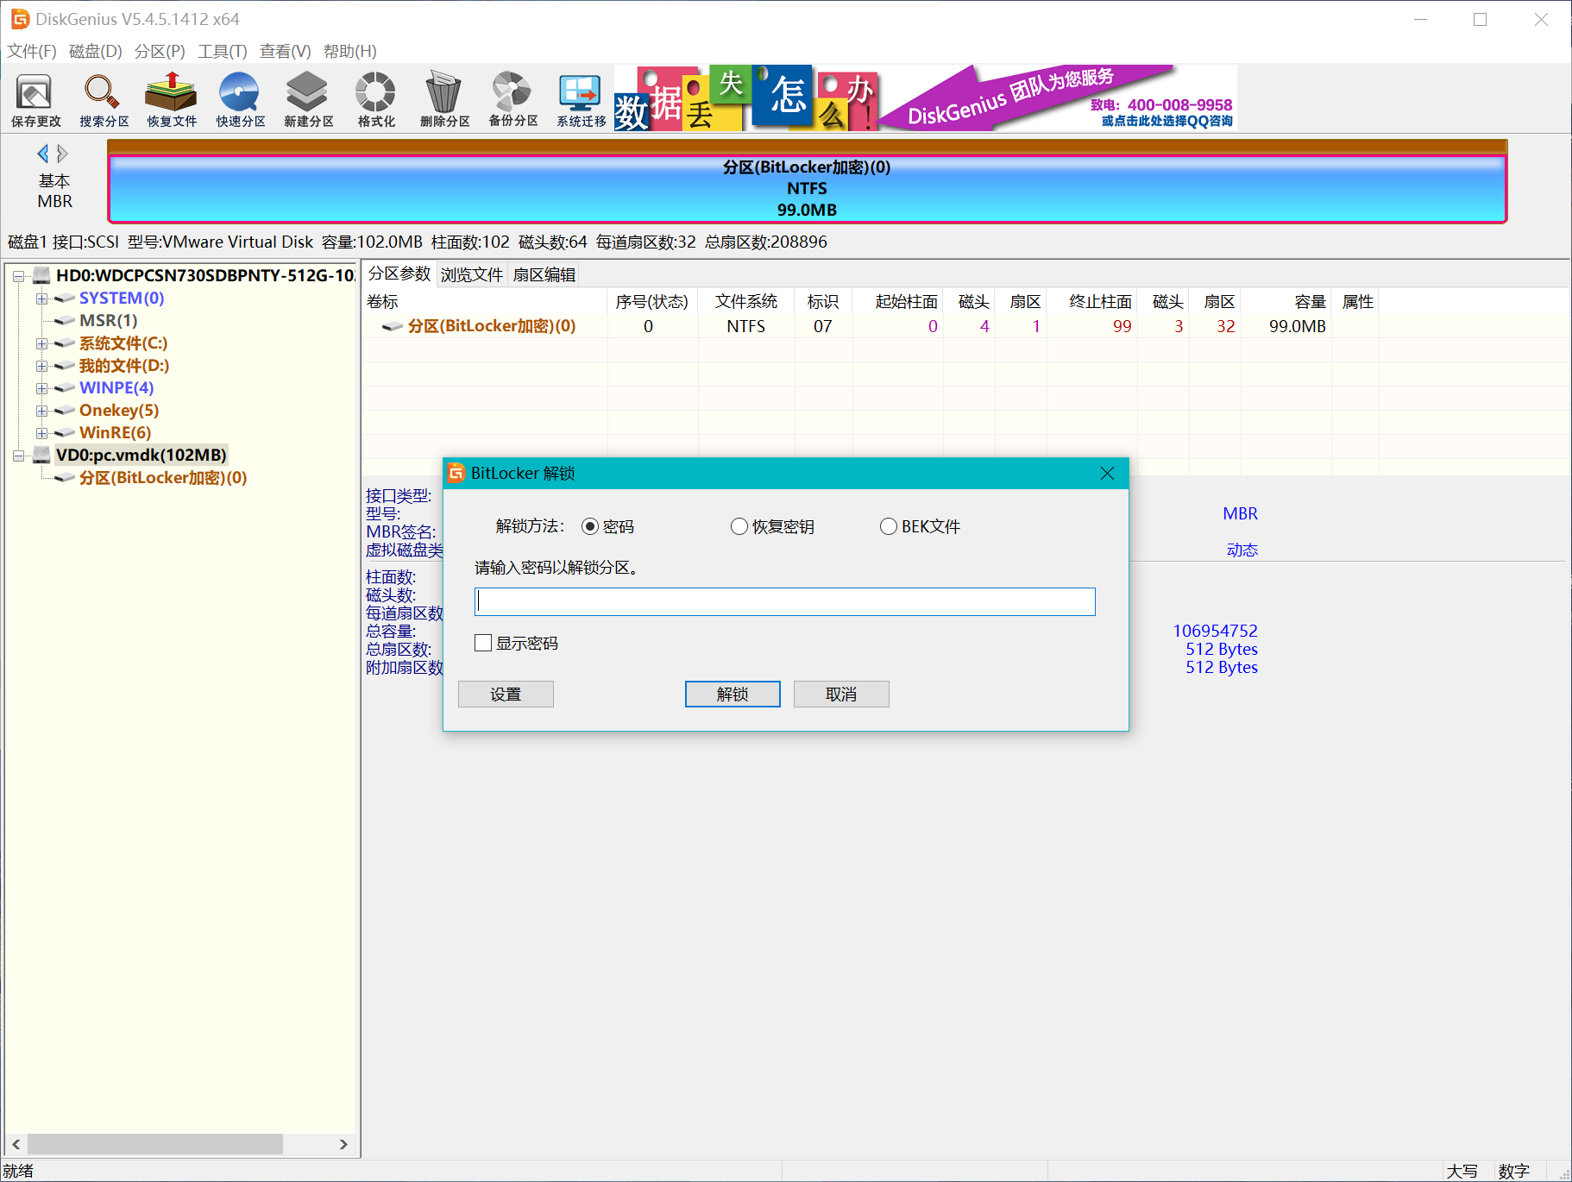
Task: Click the Save Changes (保存更改) toolbar icon
Action: [35, 99]
